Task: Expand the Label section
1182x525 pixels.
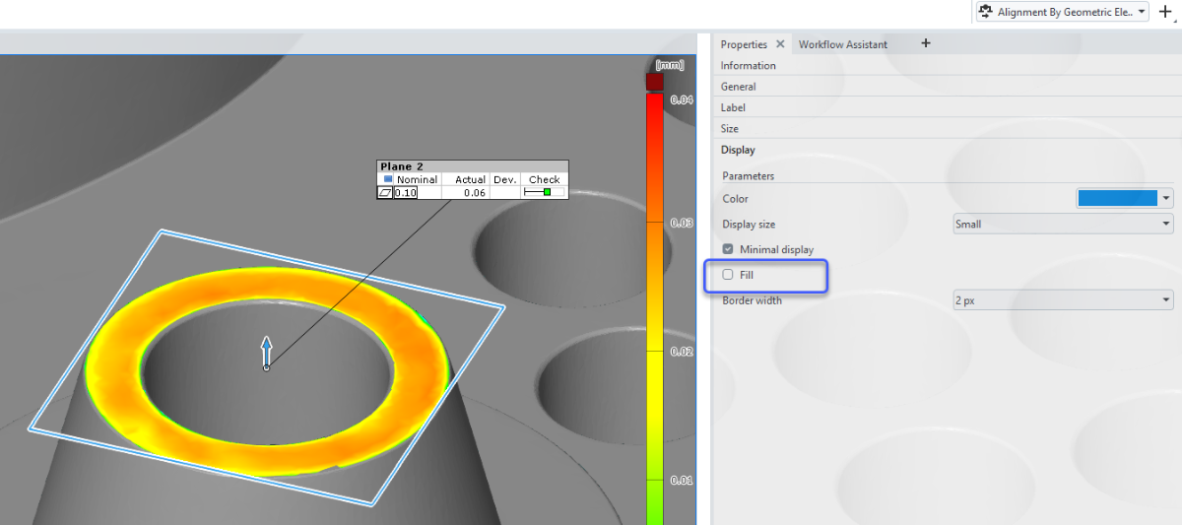Action: (733, 107)
